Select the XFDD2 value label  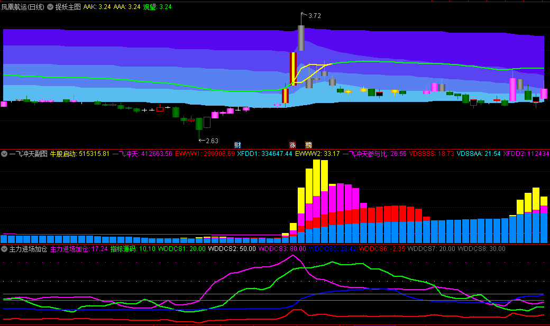(526, 154)
